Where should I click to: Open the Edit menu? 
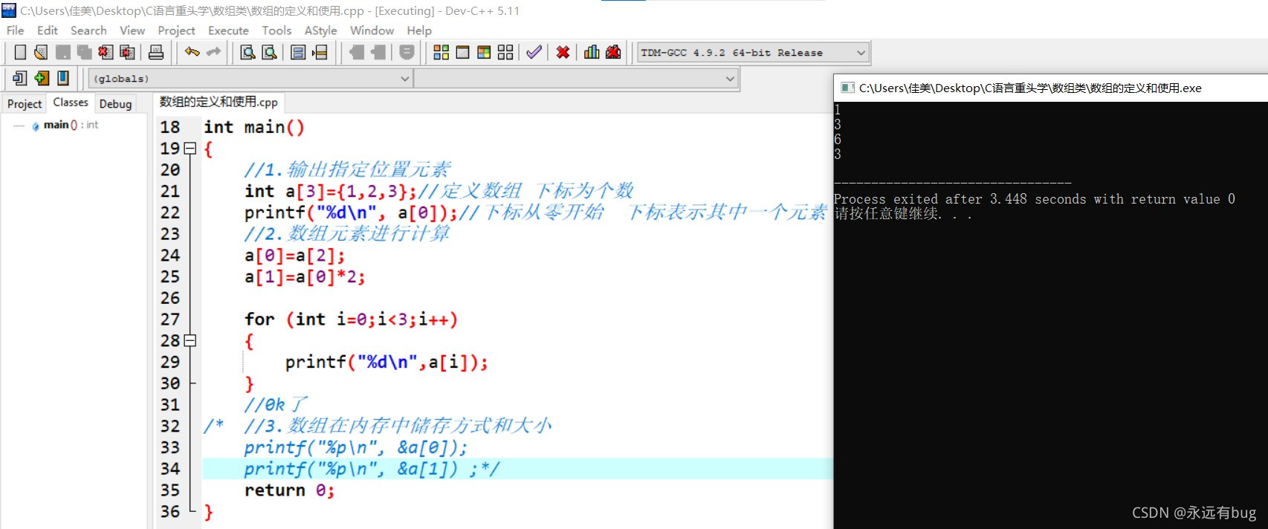pos(48,30)
